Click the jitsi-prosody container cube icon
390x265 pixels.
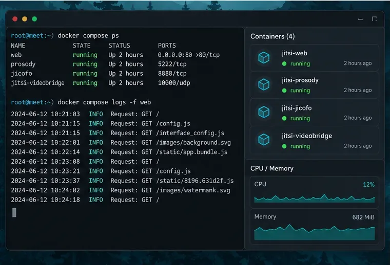pos(264,84)
